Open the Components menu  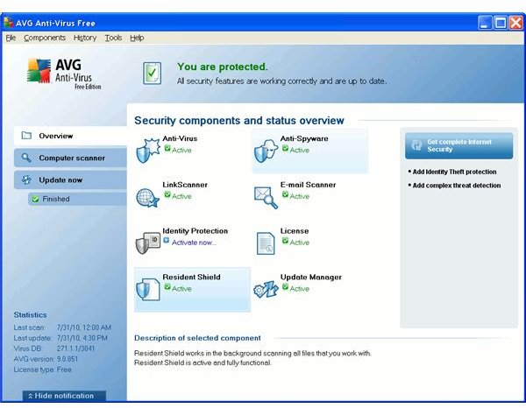click(x=45, y=38)
